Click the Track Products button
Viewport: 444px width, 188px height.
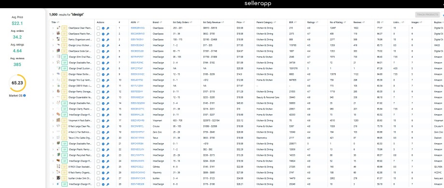click(427, 14)
